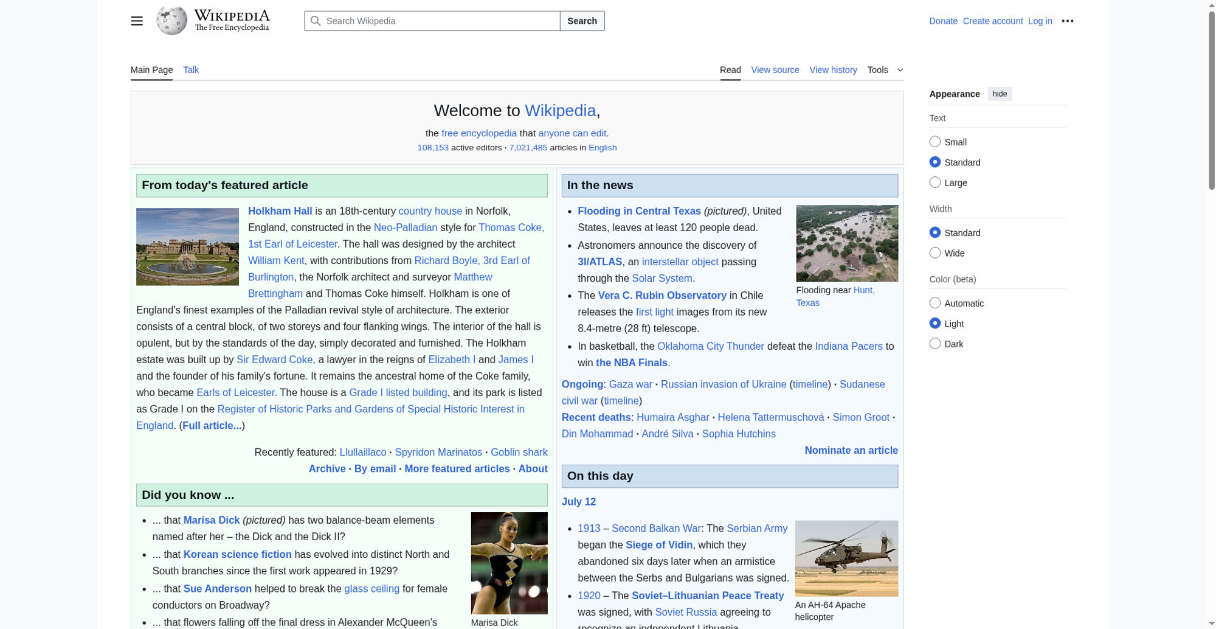Click the Wikipedia globe logo

[172, 21]
